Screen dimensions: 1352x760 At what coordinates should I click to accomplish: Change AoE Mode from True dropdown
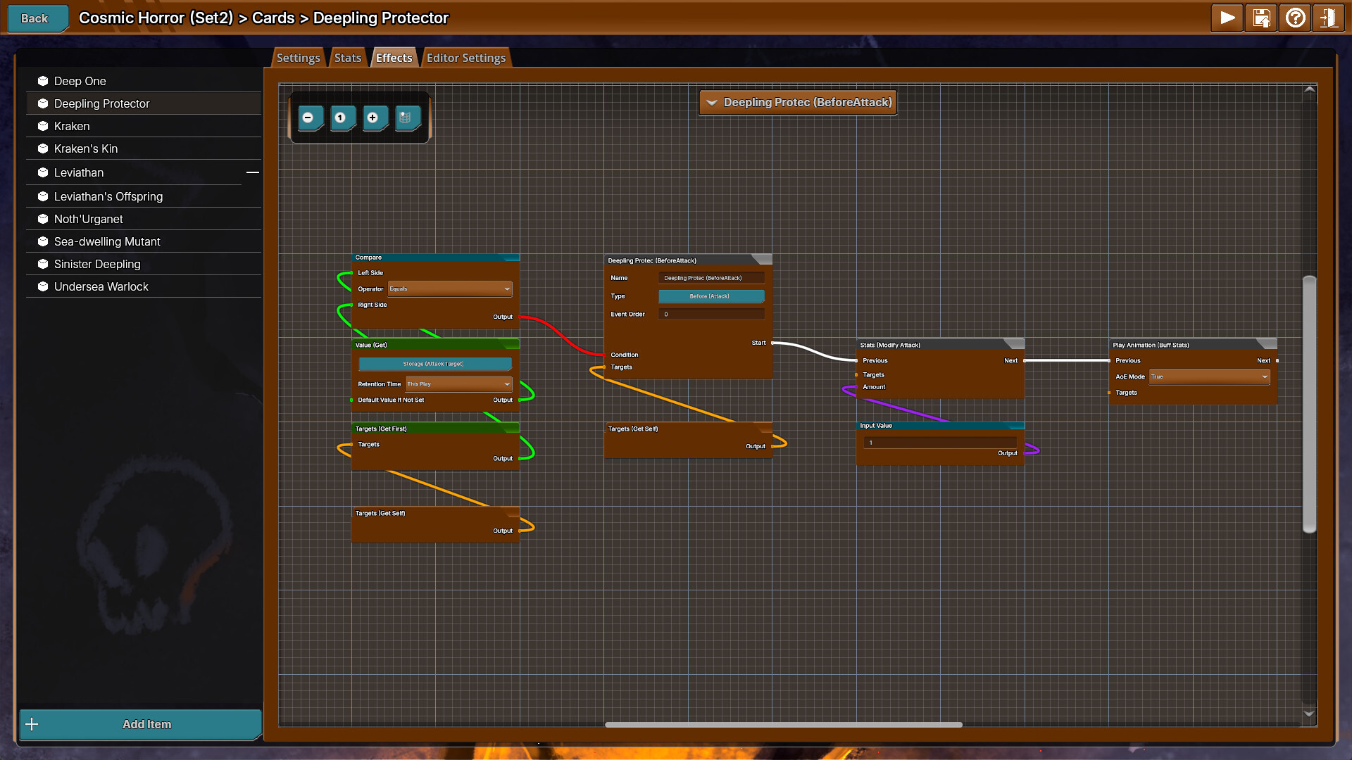(x=1208, y=376)
